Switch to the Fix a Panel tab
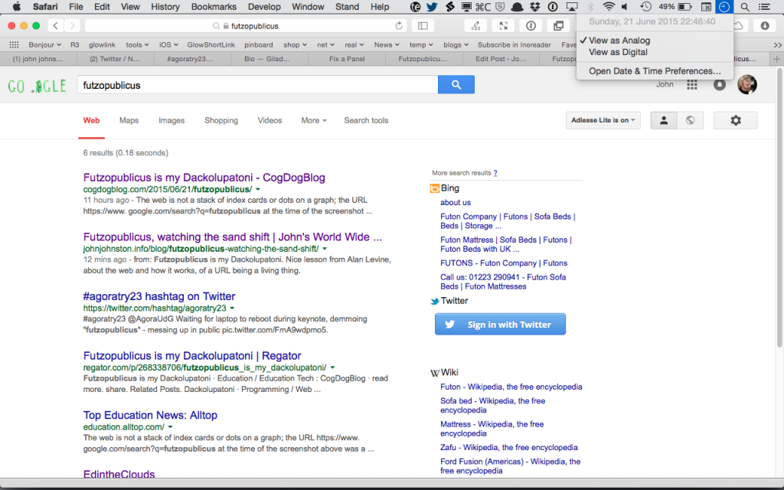 [347, 59]
